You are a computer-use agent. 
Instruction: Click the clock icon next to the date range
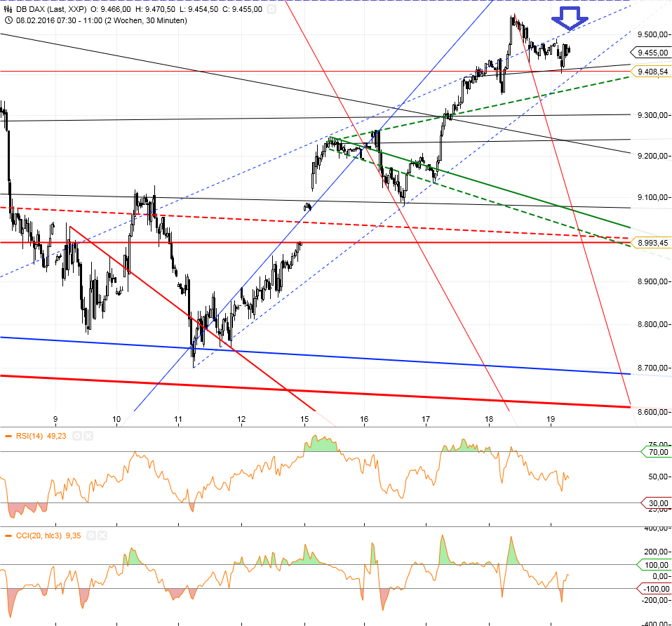8,20
